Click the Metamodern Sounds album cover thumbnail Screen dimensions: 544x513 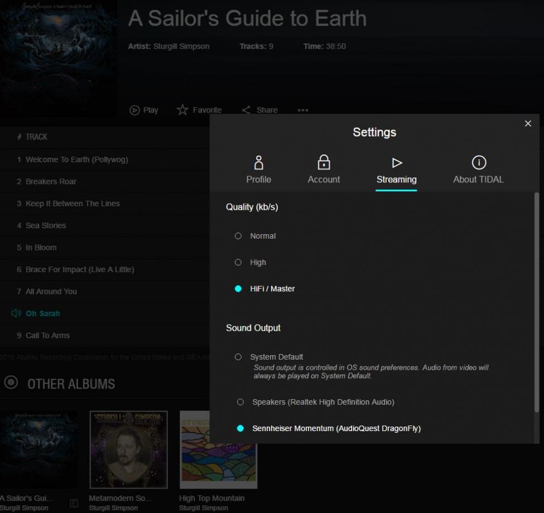point(128,449)
